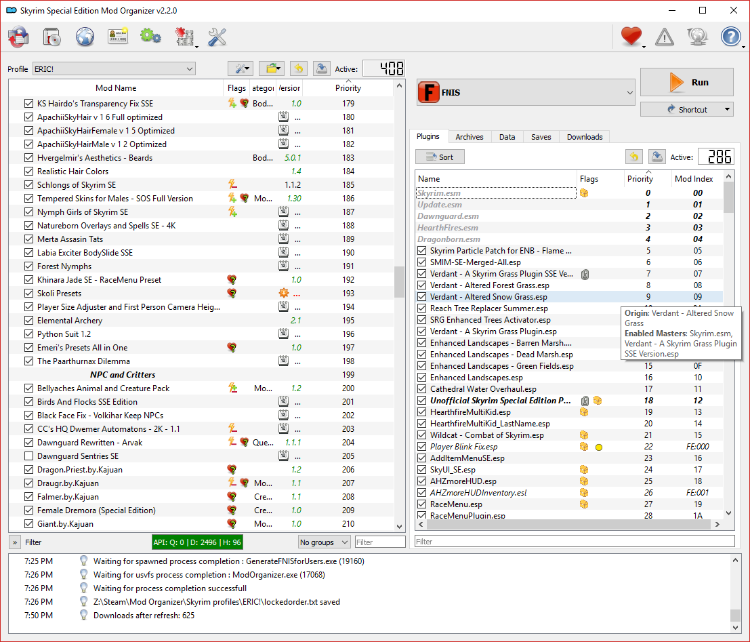
Task: Toggle RaceMenu.esp plugin checkbox
Action: click(422, 504)
